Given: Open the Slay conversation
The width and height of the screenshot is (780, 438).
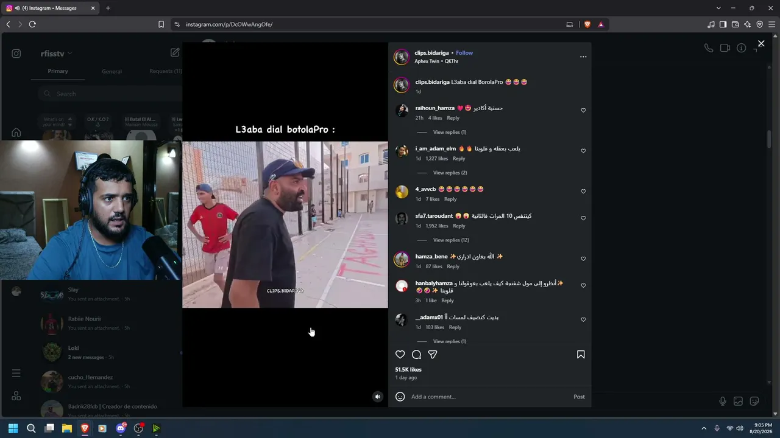Looking at the screenshot, I should 110,294.
